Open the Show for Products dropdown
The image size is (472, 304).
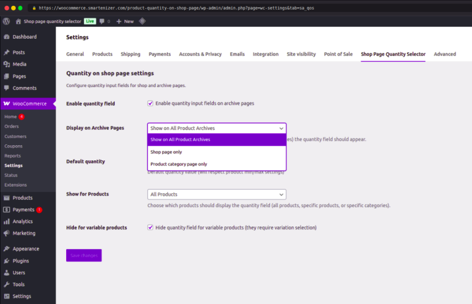pyautogui.click(x=217, y=194)
